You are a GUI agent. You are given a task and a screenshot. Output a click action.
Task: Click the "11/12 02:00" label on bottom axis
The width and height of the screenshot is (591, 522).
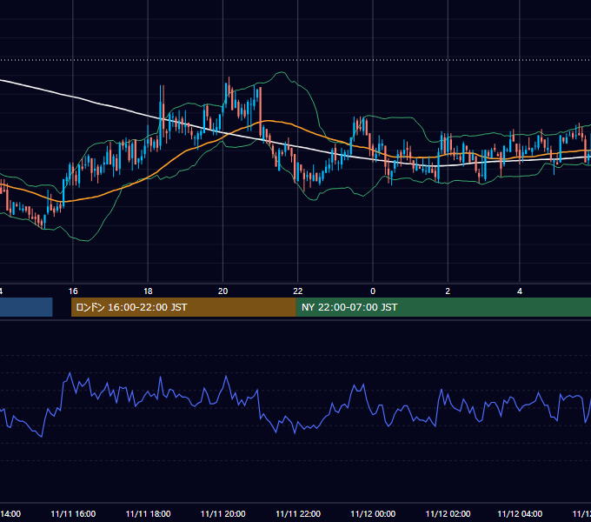[448, 513]
